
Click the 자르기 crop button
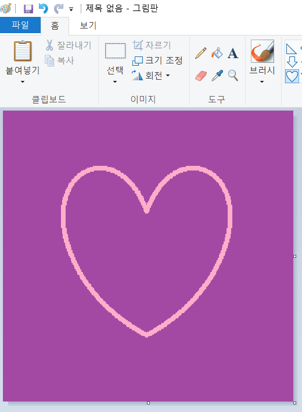coord(152,45)
